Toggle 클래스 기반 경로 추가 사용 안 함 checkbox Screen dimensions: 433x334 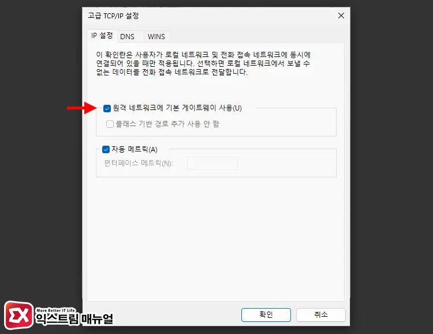(x=110, y=124)
